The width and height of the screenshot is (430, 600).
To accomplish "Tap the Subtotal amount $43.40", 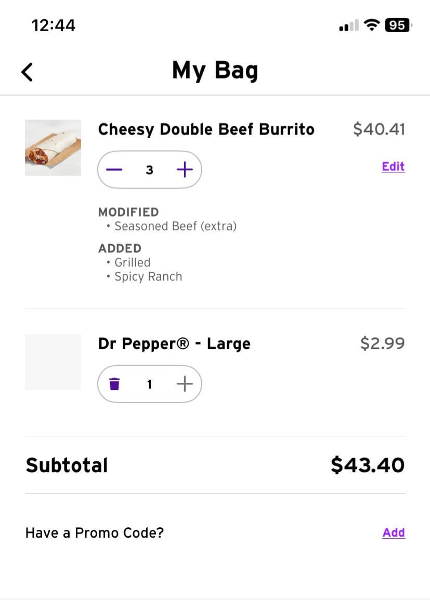I will 367,465.
